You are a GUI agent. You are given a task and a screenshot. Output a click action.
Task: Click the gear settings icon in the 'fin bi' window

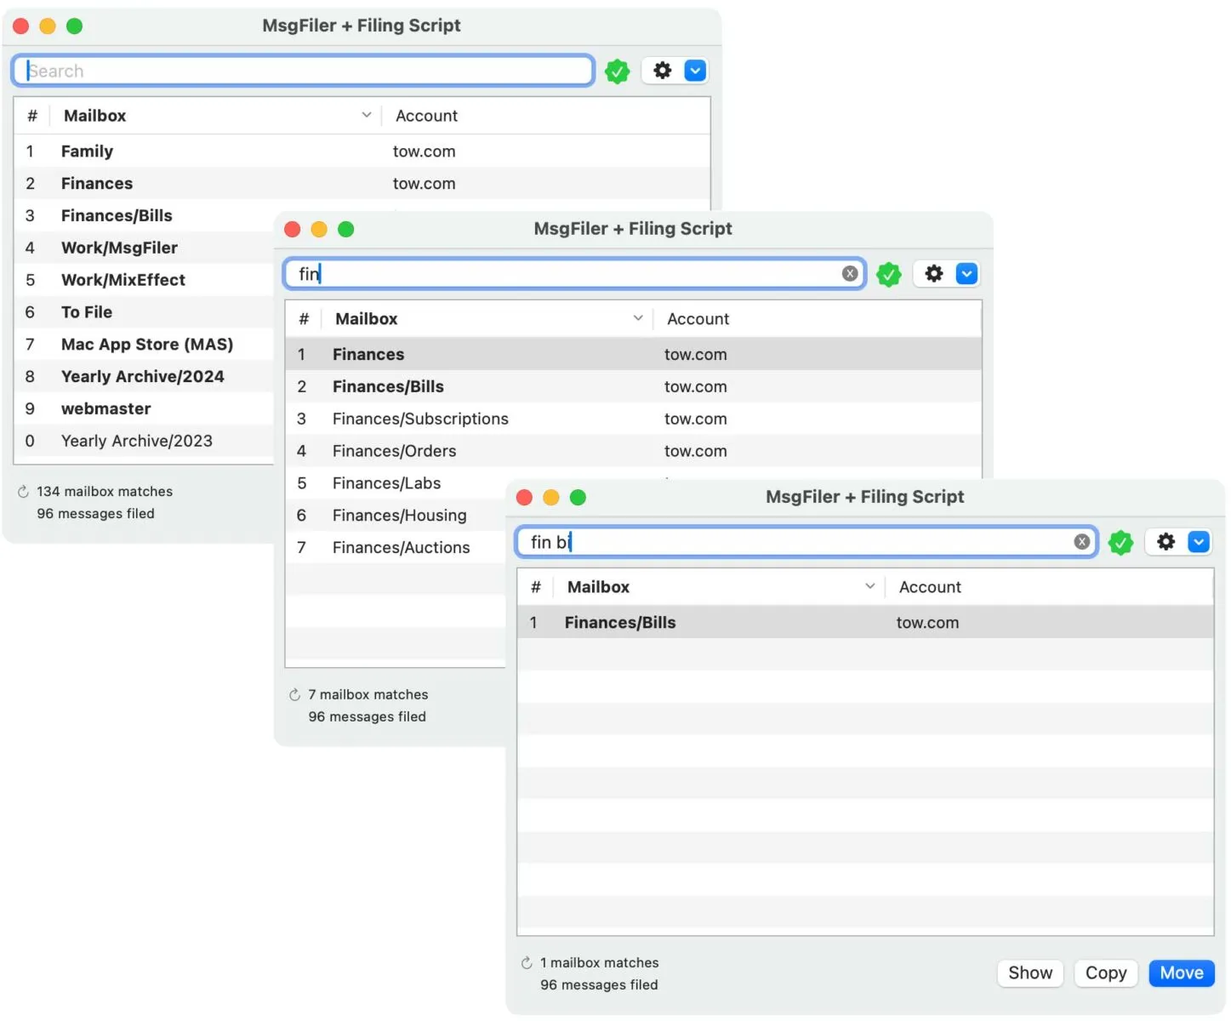coord(1165,542)
